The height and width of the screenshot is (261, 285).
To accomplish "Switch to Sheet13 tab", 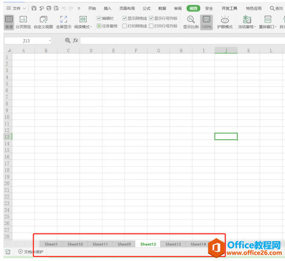I will [173, 244].
